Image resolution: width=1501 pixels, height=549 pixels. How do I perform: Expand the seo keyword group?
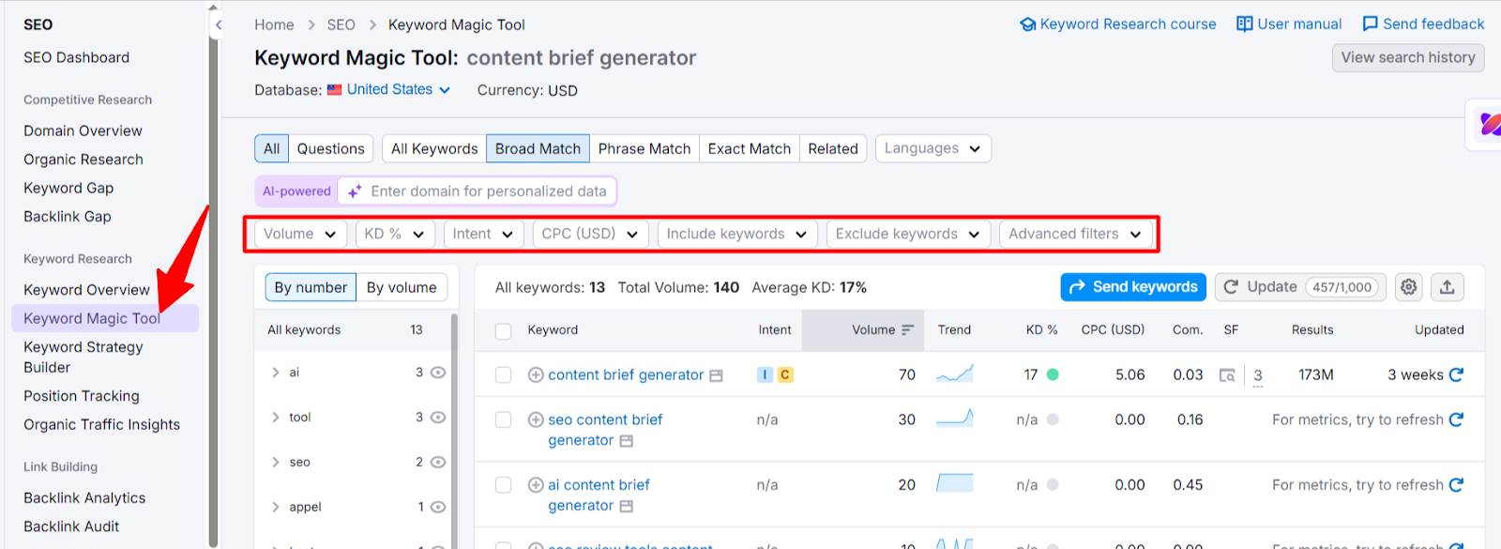[276, 463]
